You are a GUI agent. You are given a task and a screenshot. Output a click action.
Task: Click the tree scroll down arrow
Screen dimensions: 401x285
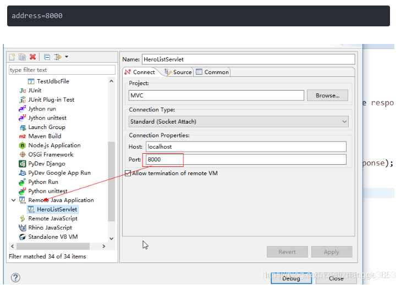click(x=111, y=238)
